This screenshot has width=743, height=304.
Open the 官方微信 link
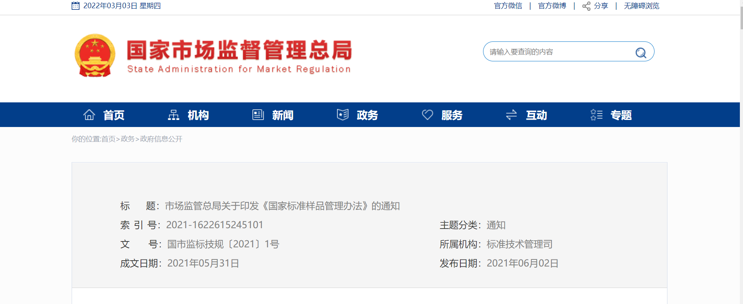(x=508, y=6)
